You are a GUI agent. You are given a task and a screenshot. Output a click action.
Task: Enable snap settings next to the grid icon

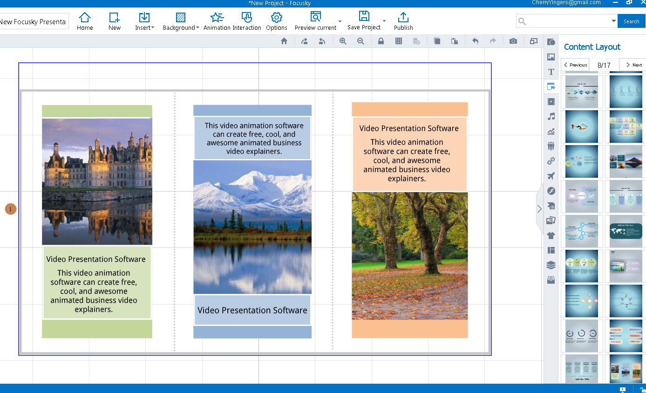tap(417, 41)
